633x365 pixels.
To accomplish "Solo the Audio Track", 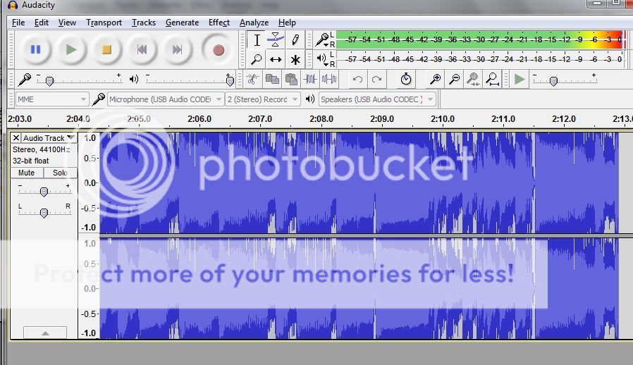I will [60, 173].
